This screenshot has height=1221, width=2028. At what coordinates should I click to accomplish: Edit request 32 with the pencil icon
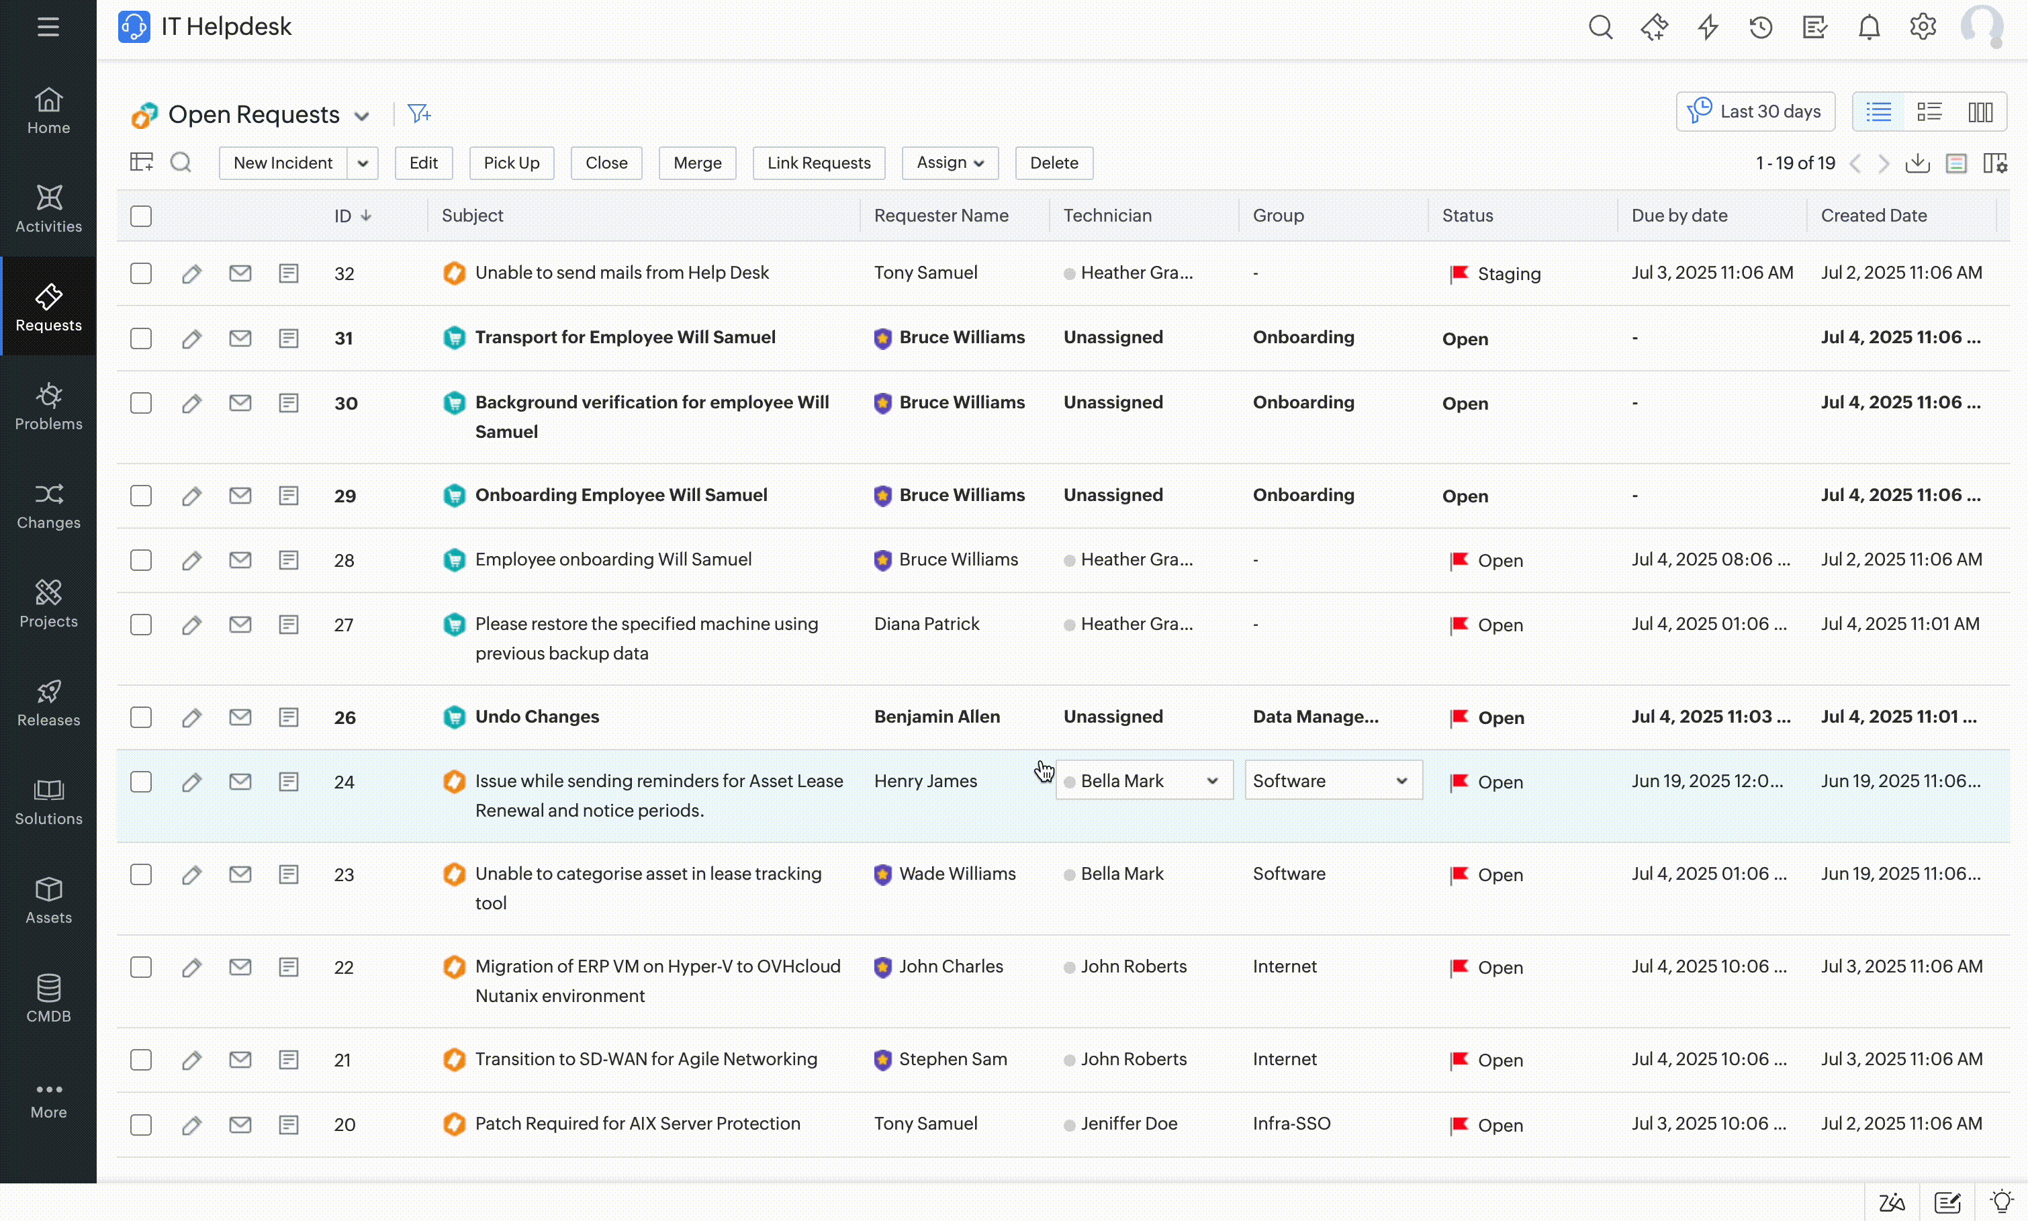click(191, 272)
